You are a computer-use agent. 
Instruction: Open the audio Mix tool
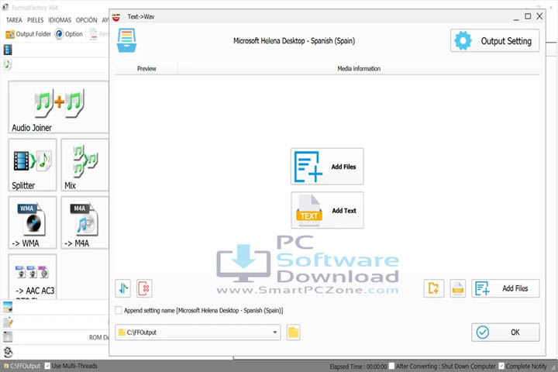point(84,165)
